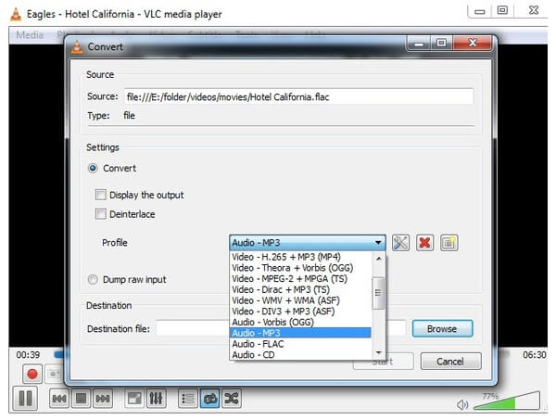Screen dimensions: 556x420
Task: Open extended settings equalizer icon
Action: [x=156, y=399]
